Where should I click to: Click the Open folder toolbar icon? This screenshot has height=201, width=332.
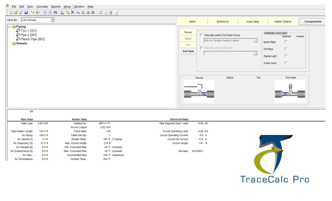pyautogui.click(x=15, y=13)
